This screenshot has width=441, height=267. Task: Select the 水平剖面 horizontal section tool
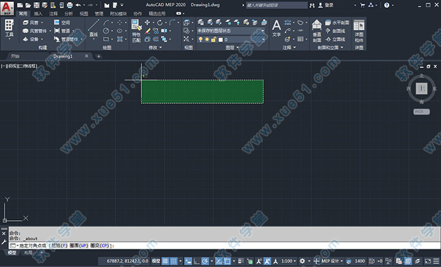(x=337, y=23)
